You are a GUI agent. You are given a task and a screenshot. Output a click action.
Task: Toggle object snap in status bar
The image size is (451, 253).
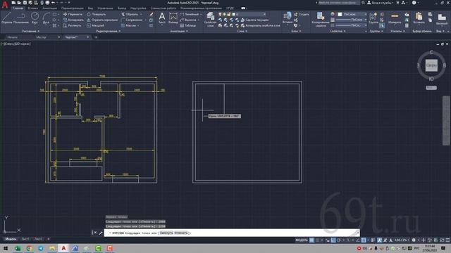tap(364, 240)
